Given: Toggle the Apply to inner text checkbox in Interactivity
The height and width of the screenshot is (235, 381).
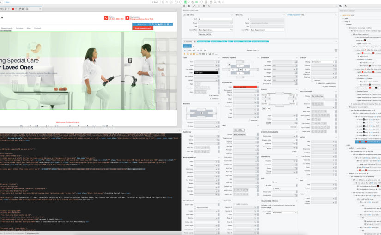Looking at the screenshot, I should pyautogui.click(x=195, y=208).
